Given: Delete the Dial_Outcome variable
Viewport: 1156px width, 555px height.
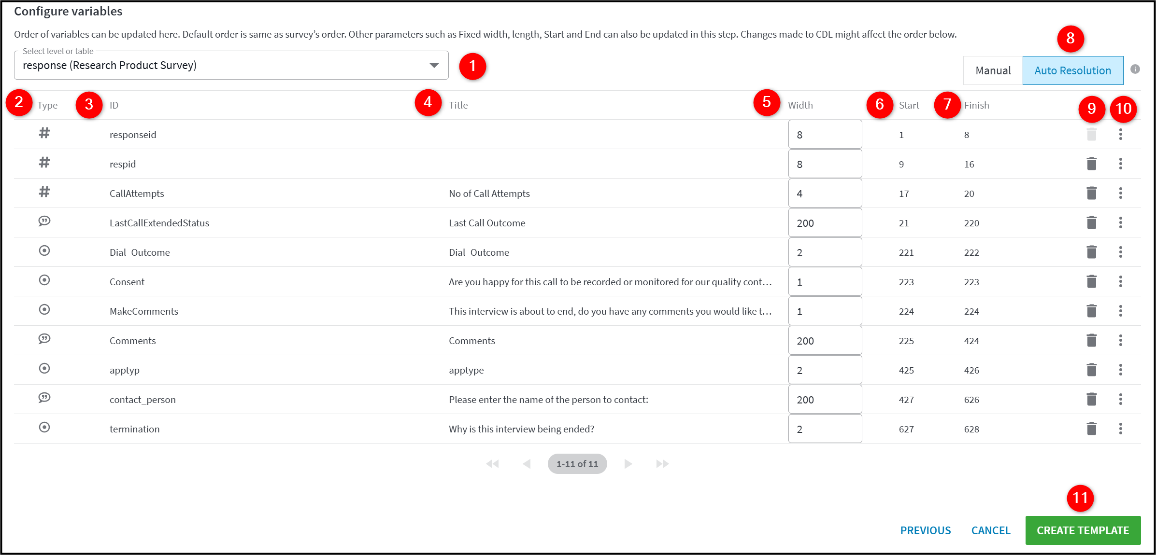Looking at the screenshot, I should [x=1091, y=252].
